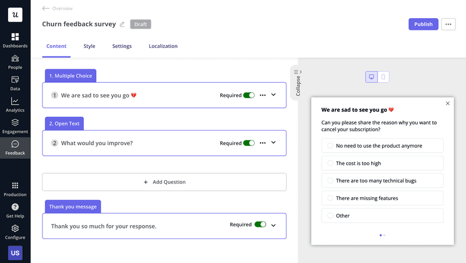The height and width of the screenshot is (263, 466).
Task: Open Configure settings gear in sidebar
Action: pos(15,232)
